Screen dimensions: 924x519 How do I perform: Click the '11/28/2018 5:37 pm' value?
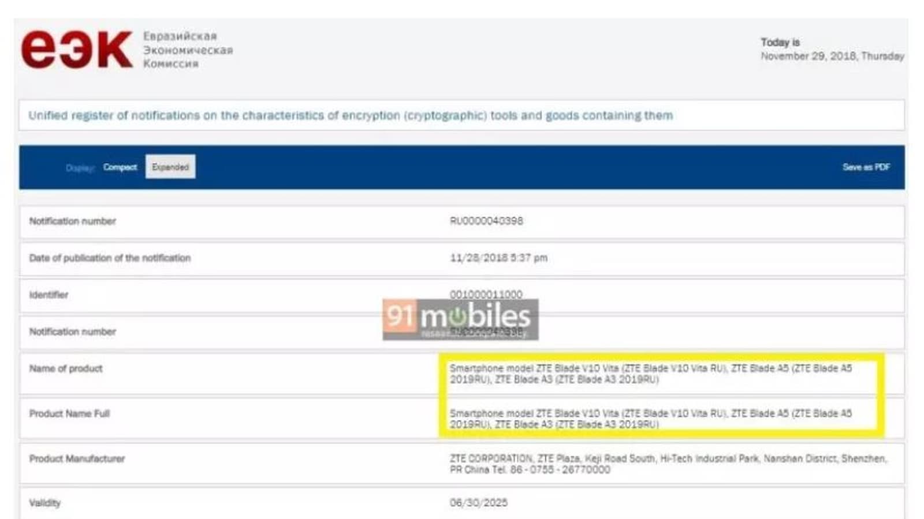pyautogui.click(x=498, y=258)
